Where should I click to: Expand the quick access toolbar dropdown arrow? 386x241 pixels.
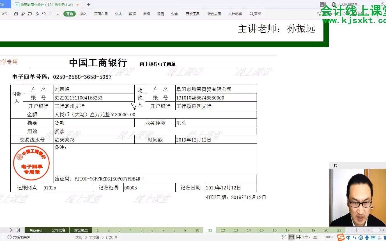point(58,14)
